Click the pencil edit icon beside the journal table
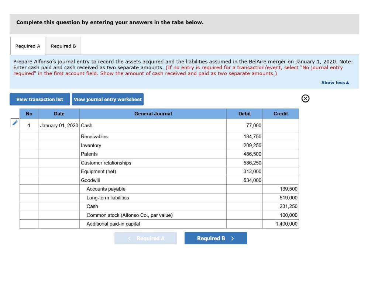 (14, 123)
